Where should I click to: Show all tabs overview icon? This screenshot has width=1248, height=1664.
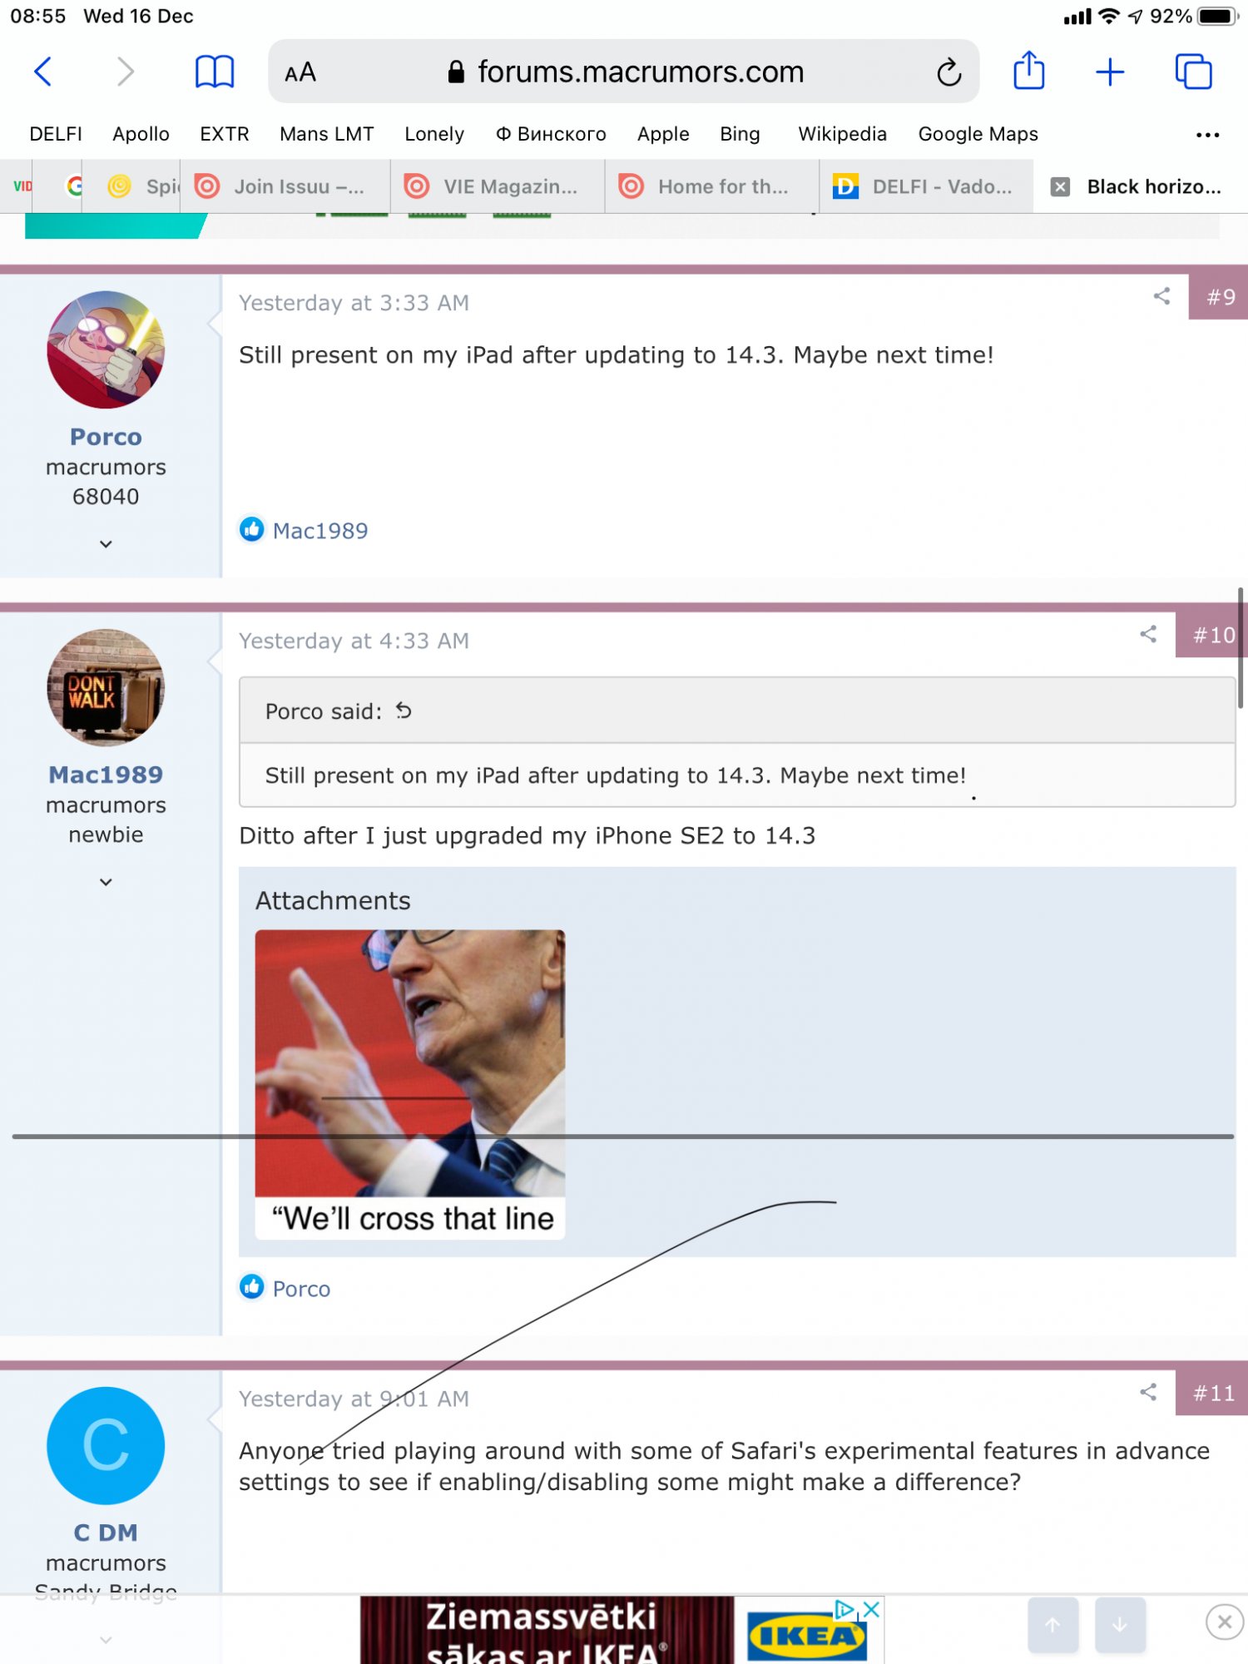[x=1193, y=72]
